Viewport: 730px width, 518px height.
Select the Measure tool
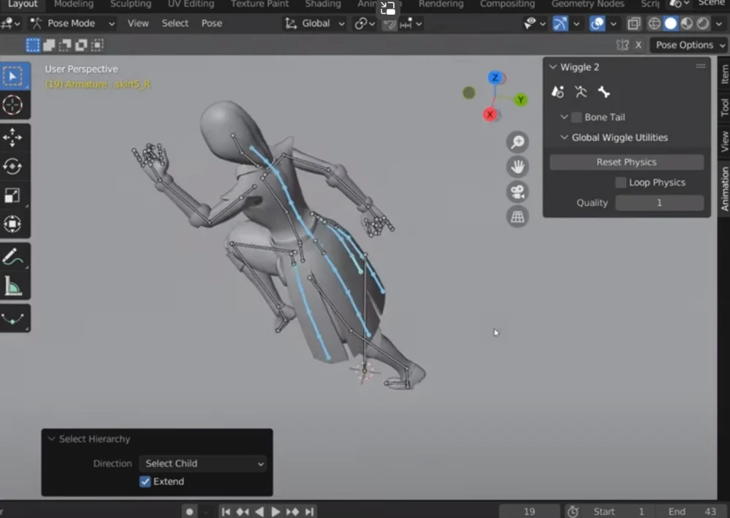pos(13,286)
